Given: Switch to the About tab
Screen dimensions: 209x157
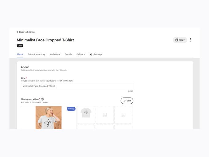Looking at the screenshot, I should (20, 54).
